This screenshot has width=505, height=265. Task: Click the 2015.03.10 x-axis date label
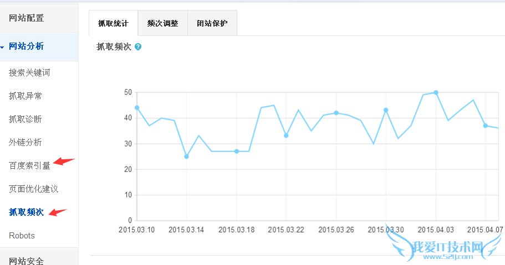136,230
